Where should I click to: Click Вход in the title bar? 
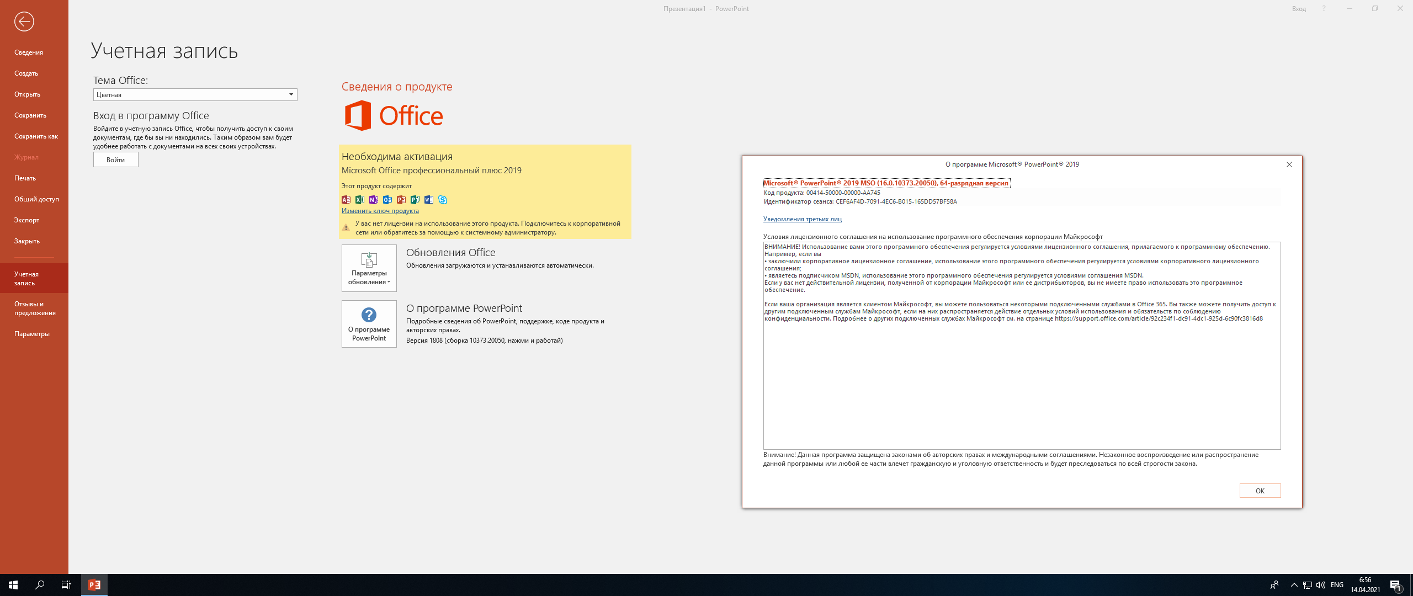coord(1299,9)
